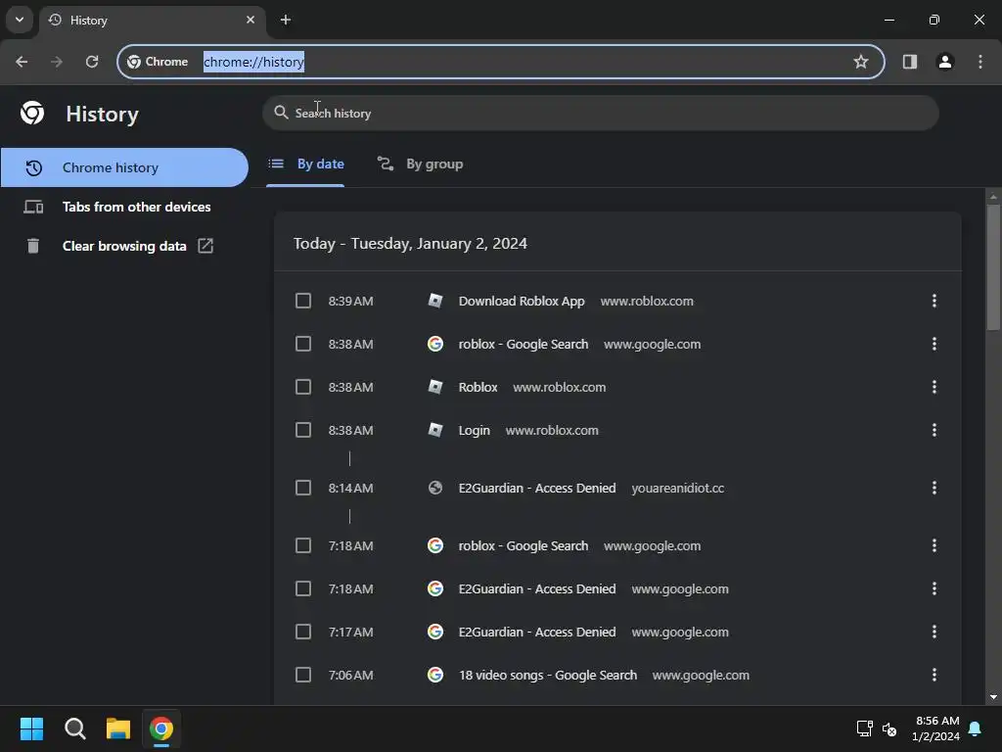1002x752 pixels.
Task: Open the Login history link
Action: coord(475,431)
